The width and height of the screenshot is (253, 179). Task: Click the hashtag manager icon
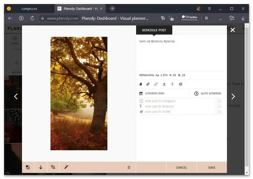coord(141,84)
